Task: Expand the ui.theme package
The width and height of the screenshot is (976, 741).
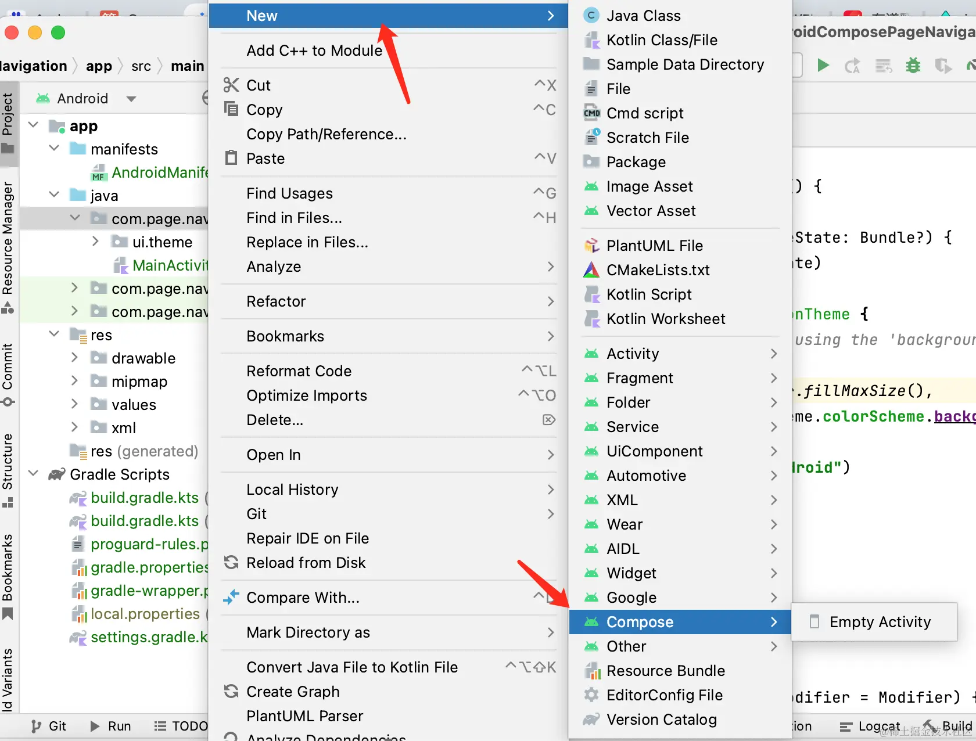Action: pos(96,241)
